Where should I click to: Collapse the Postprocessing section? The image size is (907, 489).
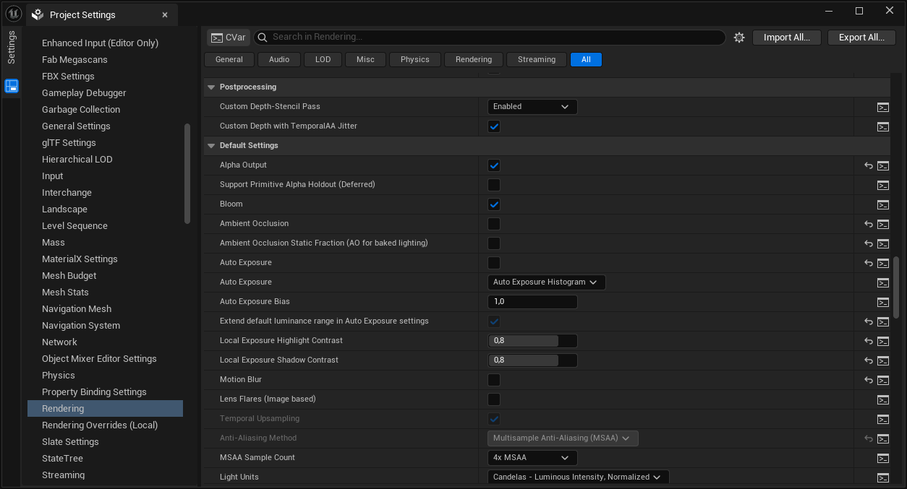click(x=211, y=87)
